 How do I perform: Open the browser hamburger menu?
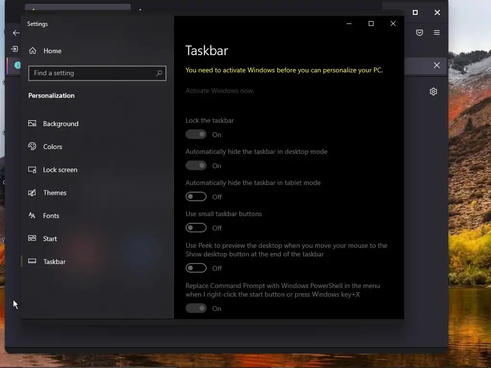437,33
